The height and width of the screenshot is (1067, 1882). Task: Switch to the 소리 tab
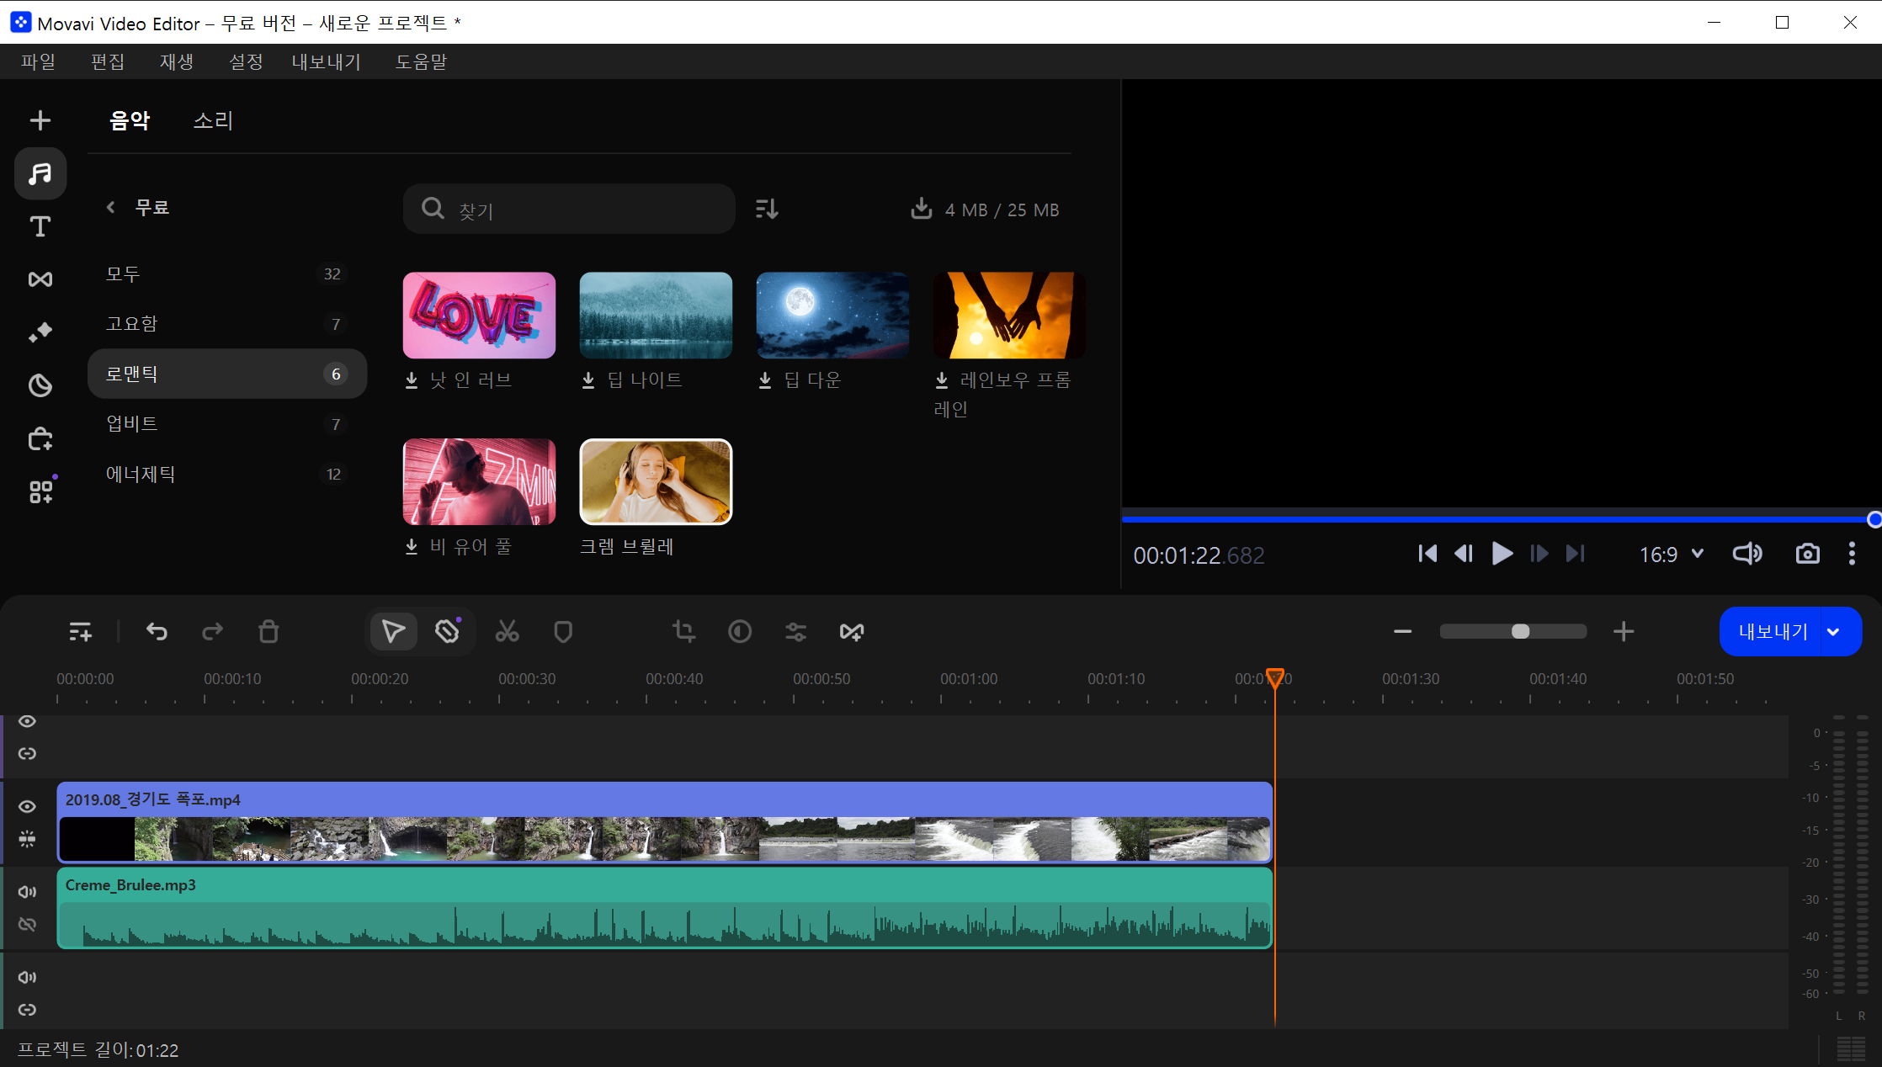212,120
